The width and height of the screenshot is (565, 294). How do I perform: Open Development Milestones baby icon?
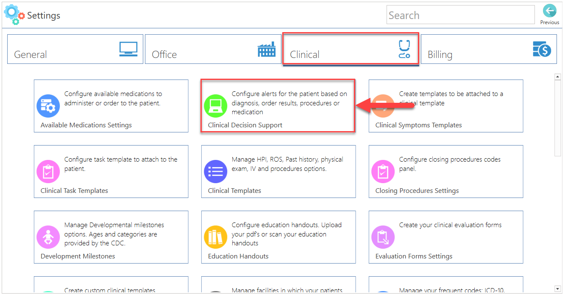48,237
